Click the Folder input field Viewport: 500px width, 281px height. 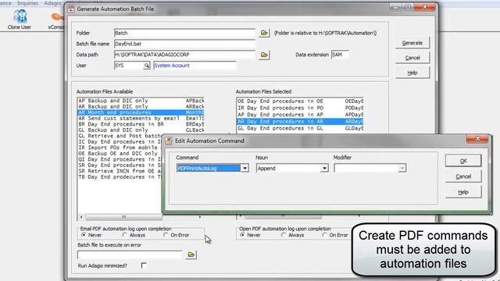(x=184, y=33)
